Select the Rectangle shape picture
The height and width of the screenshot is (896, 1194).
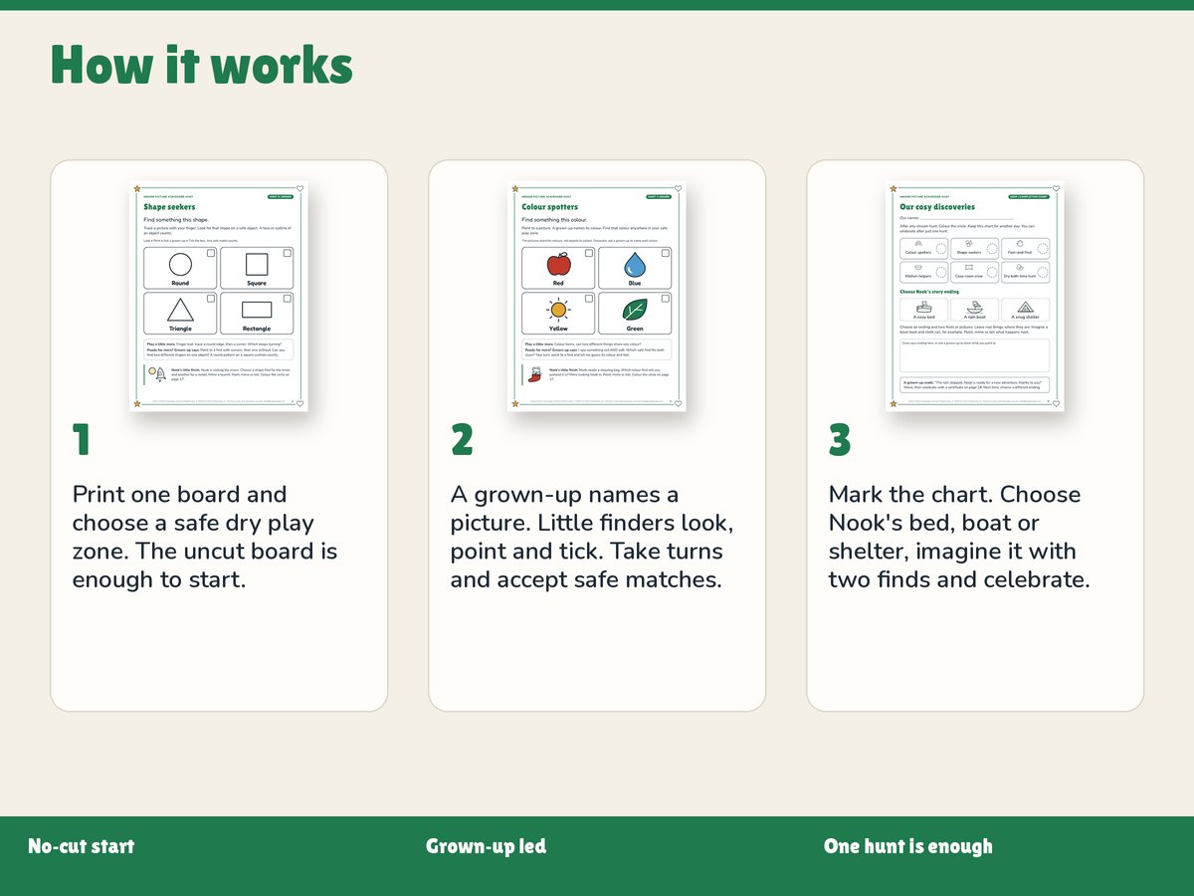[x=257, y=310]
